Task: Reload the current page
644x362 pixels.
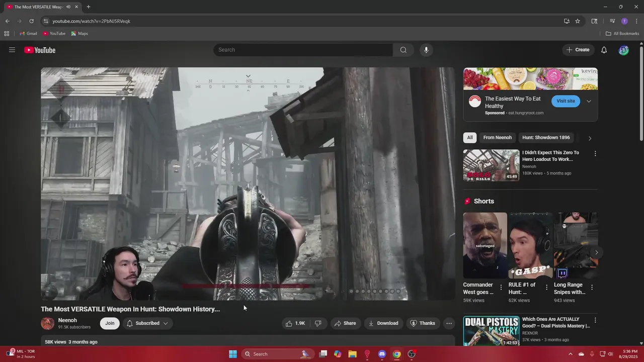Action: pos(31,21)
